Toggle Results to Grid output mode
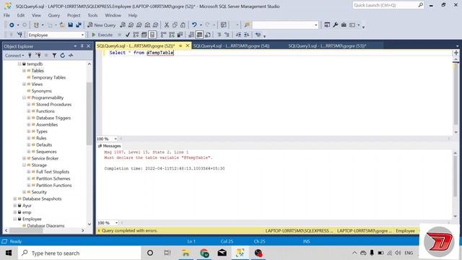Image resolution: width=462 pixels, height=260 pixels. tap(199, 35)
